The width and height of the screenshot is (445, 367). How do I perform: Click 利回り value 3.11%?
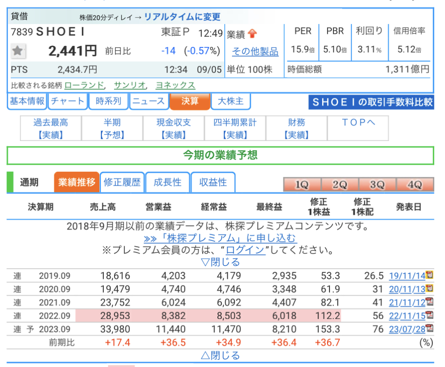click(370, 49)
